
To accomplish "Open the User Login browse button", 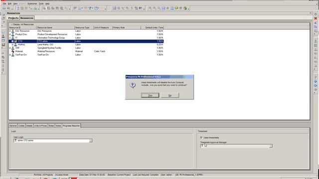I will click(91, 141).
